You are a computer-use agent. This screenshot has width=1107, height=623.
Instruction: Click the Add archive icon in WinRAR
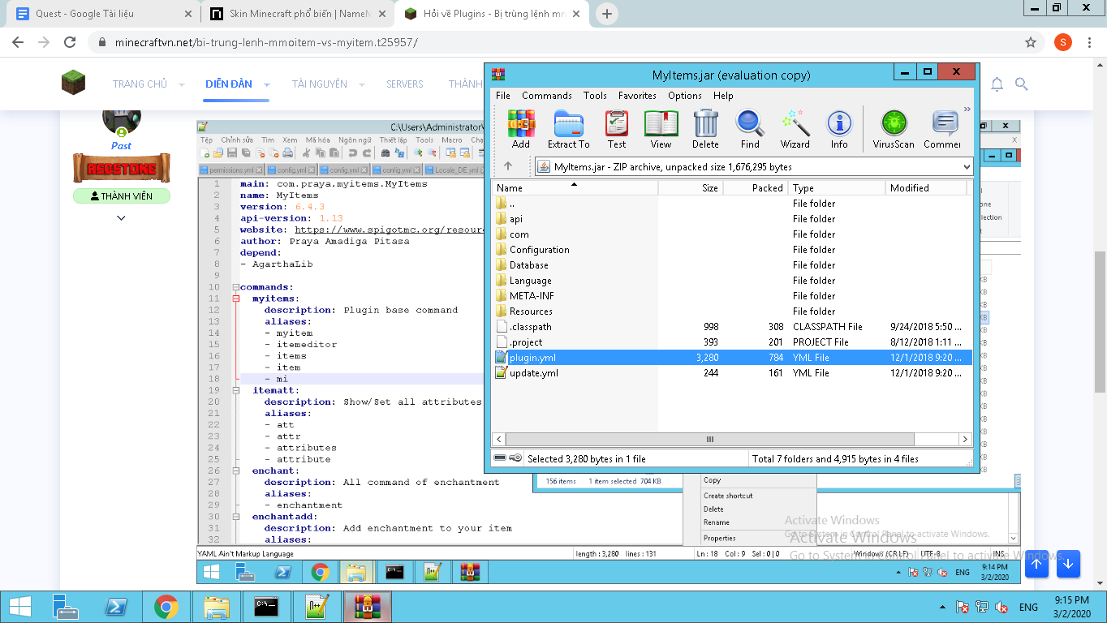521,130
